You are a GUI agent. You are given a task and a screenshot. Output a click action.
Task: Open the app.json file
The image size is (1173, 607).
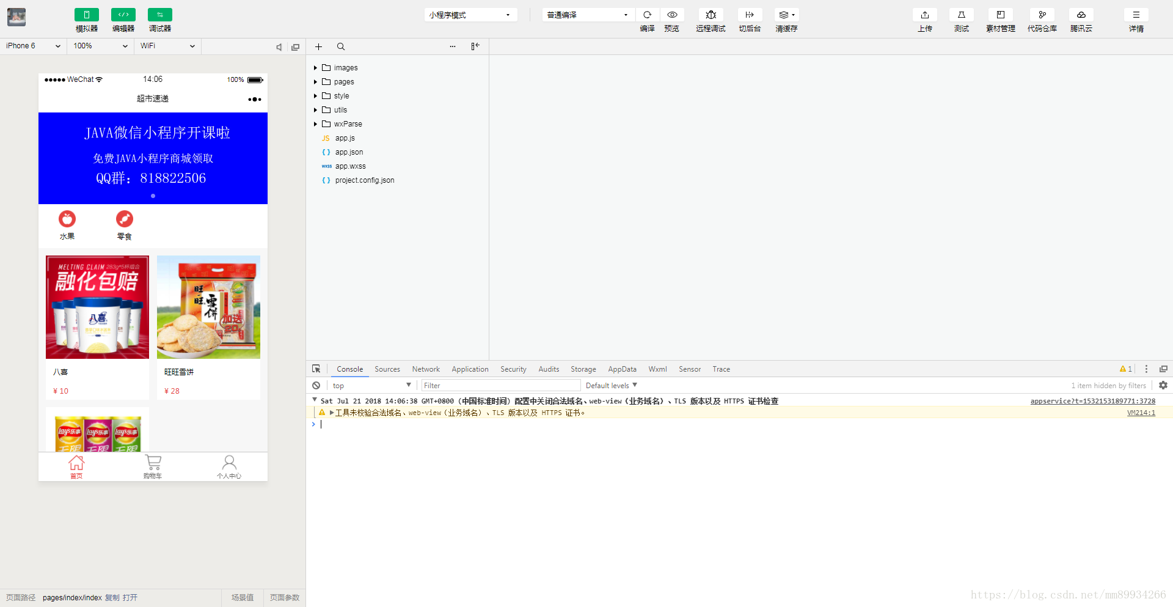[x=349, y=152]
